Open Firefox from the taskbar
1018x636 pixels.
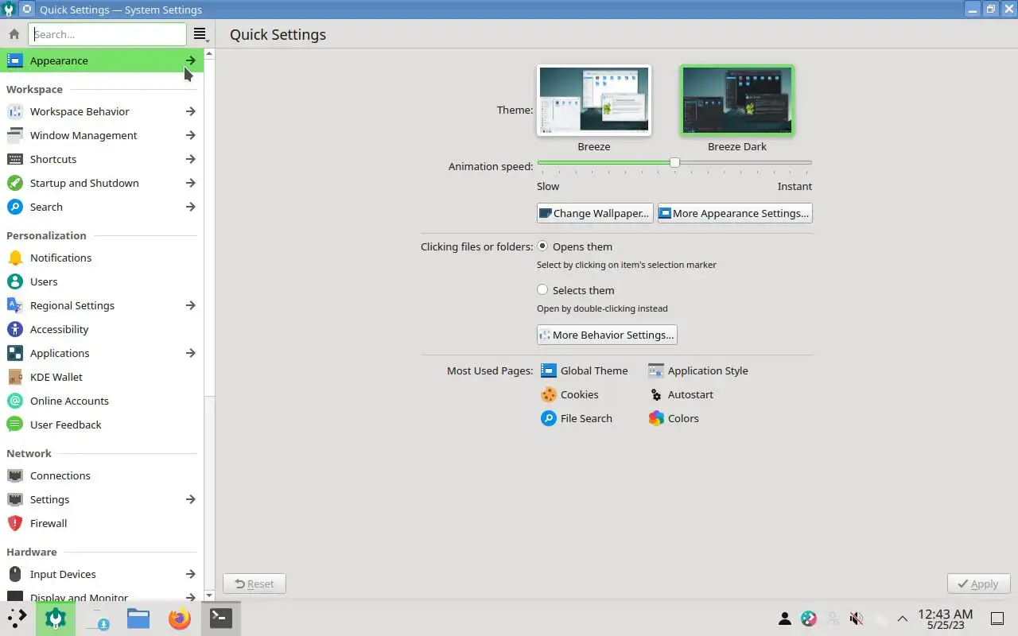180,618
